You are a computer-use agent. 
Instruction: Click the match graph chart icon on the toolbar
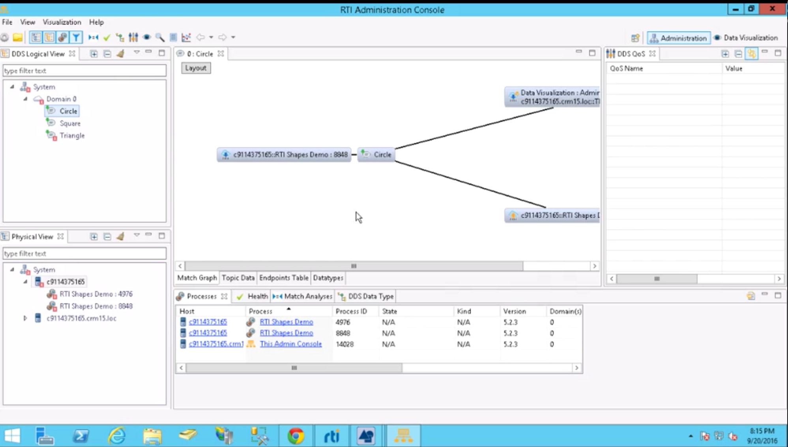186,37
